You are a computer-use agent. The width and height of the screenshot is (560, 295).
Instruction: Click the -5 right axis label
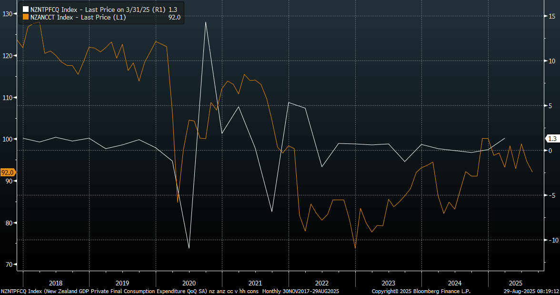551,195
